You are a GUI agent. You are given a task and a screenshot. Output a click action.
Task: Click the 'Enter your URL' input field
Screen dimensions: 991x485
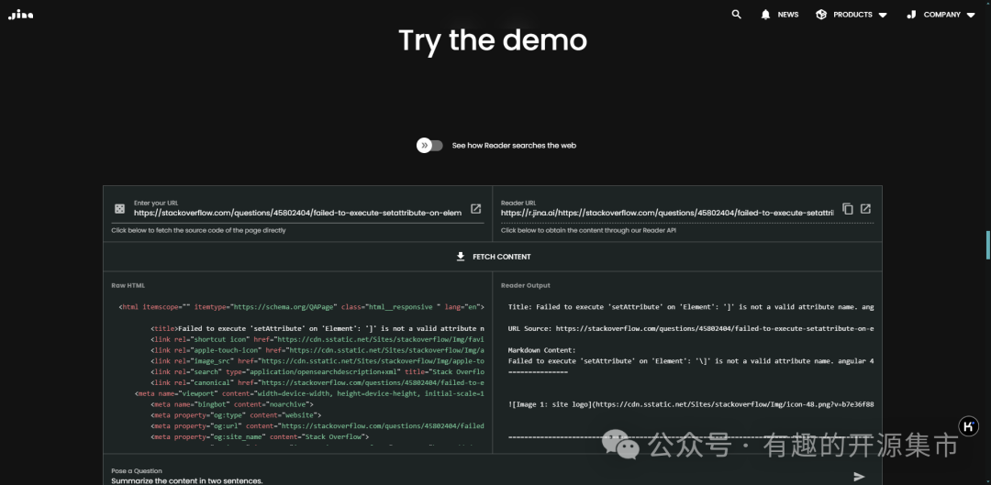click(296, 213)
